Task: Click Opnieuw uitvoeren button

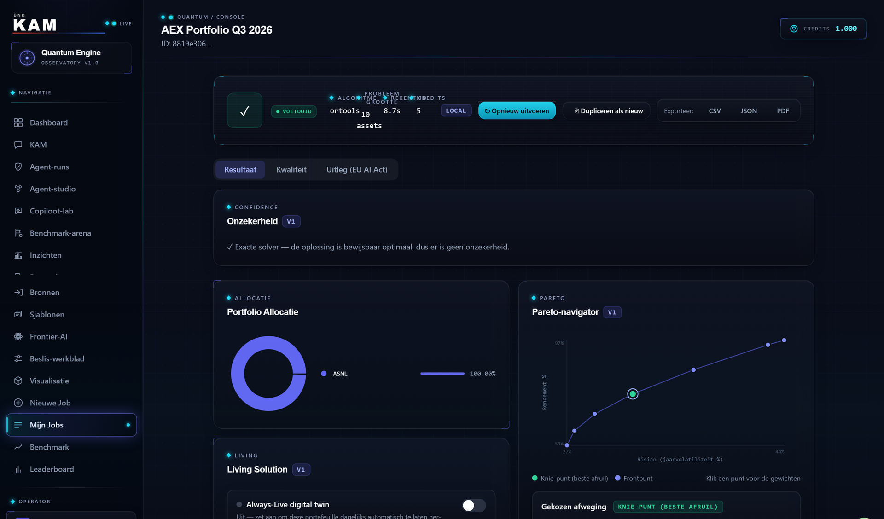Action: (x=517, y=110)
